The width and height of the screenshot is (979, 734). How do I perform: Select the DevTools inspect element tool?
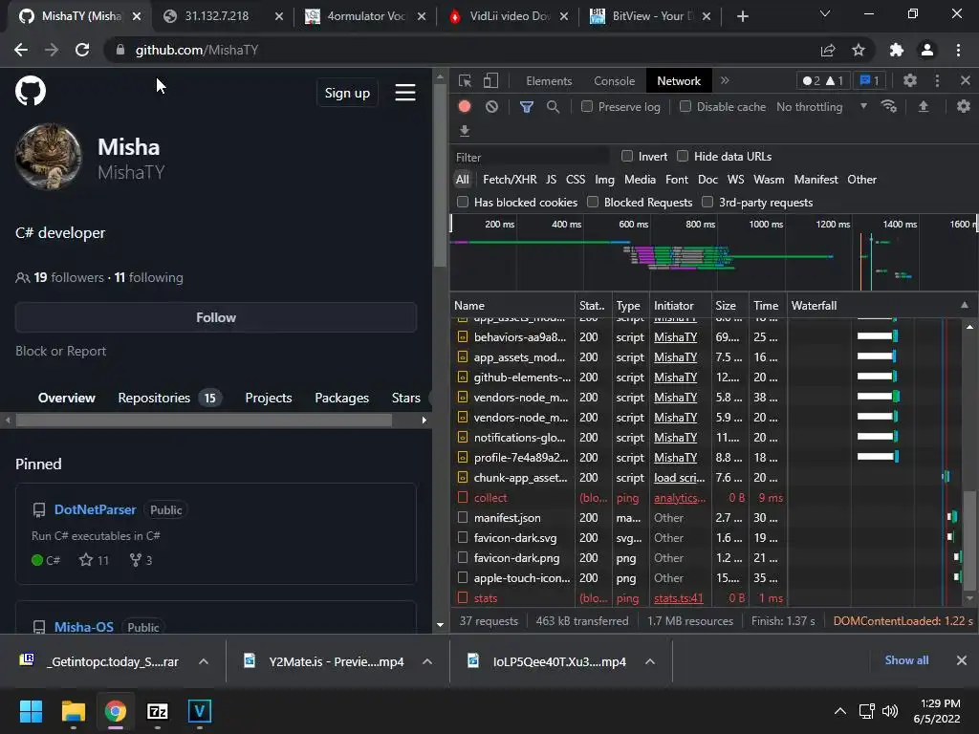pos(466,80)
